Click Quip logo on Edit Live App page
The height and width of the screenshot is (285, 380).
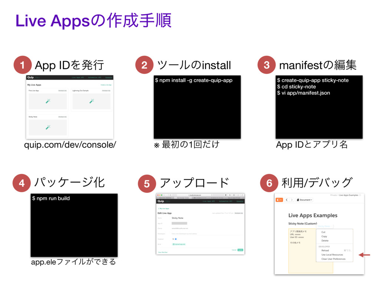click(161, 201)
